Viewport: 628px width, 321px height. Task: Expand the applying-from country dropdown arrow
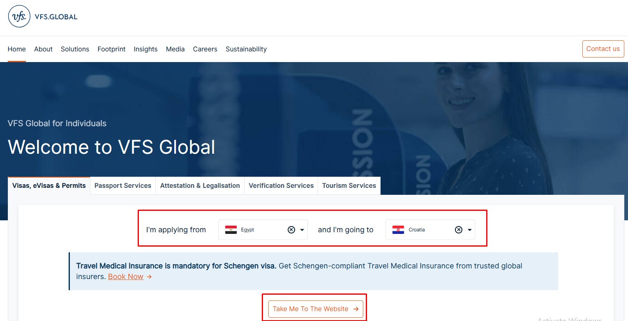click(x=302, y=230)
